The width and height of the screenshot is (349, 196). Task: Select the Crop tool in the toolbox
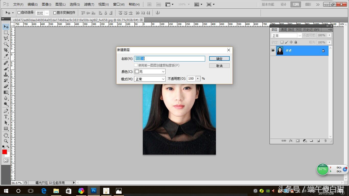[x=6, y=50]
